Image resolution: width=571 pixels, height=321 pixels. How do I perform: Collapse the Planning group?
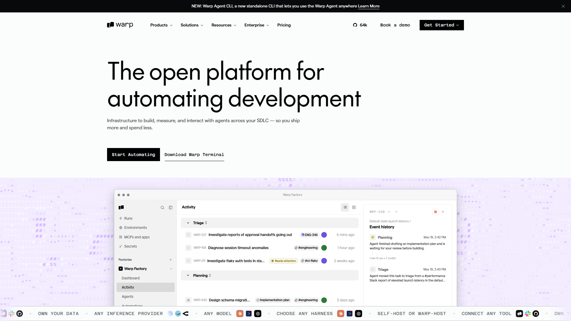click(188, 276)
